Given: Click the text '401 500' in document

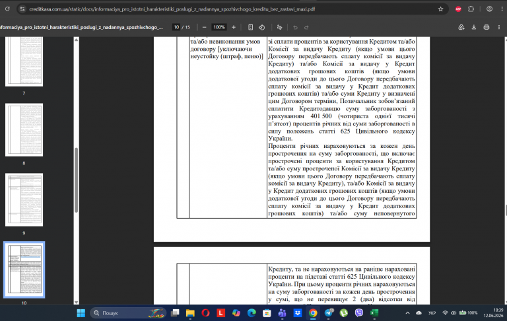Looking at the screenshot, I should coord(321,116).
